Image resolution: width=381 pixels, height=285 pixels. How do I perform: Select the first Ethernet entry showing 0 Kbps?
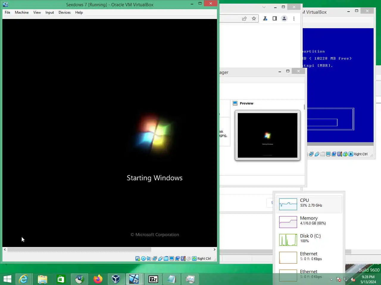tap(309, 258)
